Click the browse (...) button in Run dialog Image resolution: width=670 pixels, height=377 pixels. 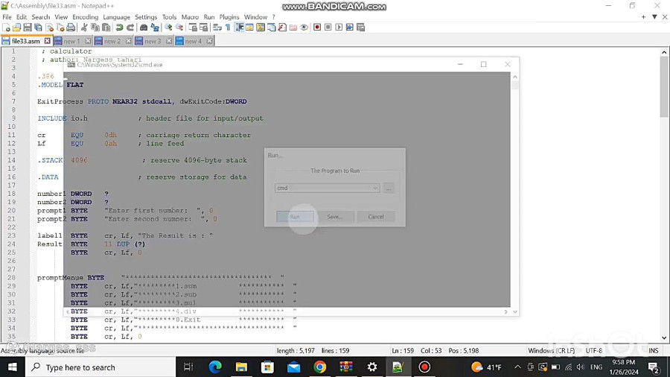click(389, 188)
